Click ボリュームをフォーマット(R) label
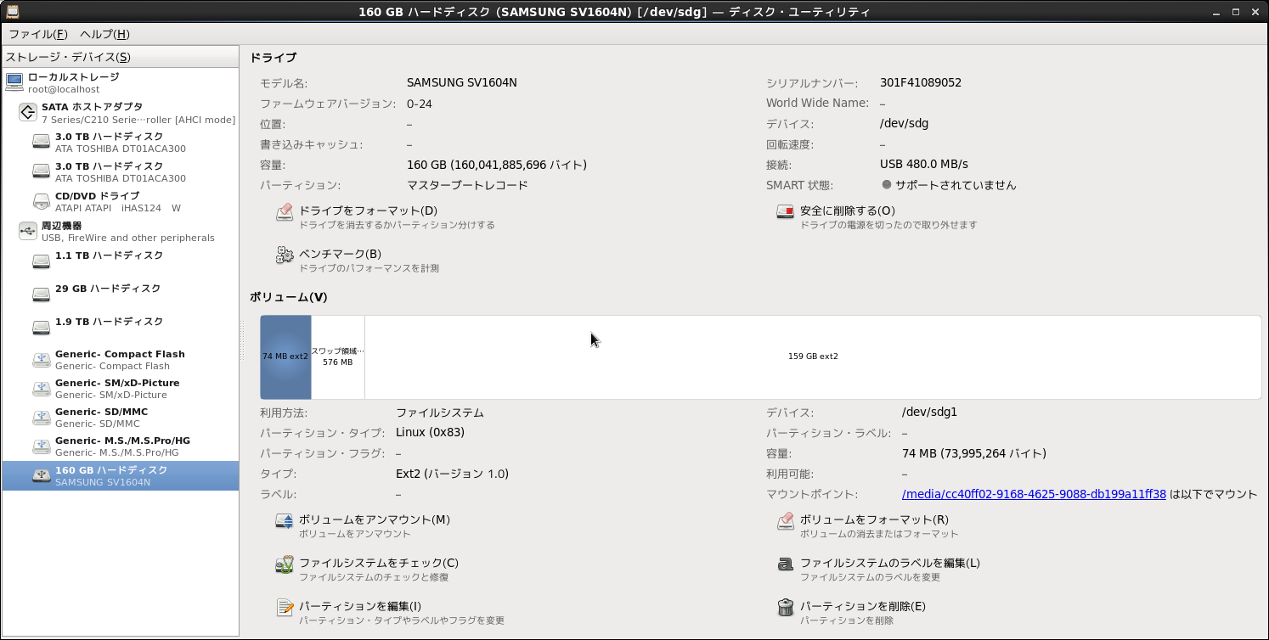The image size is (1269, 640). [874, 519]
